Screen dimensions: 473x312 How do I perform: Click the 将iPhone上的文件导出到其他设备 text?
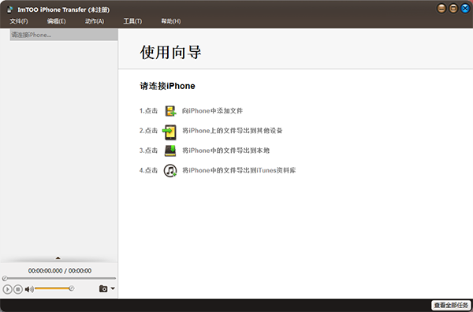pyautogui.click(x=233, y=131)
